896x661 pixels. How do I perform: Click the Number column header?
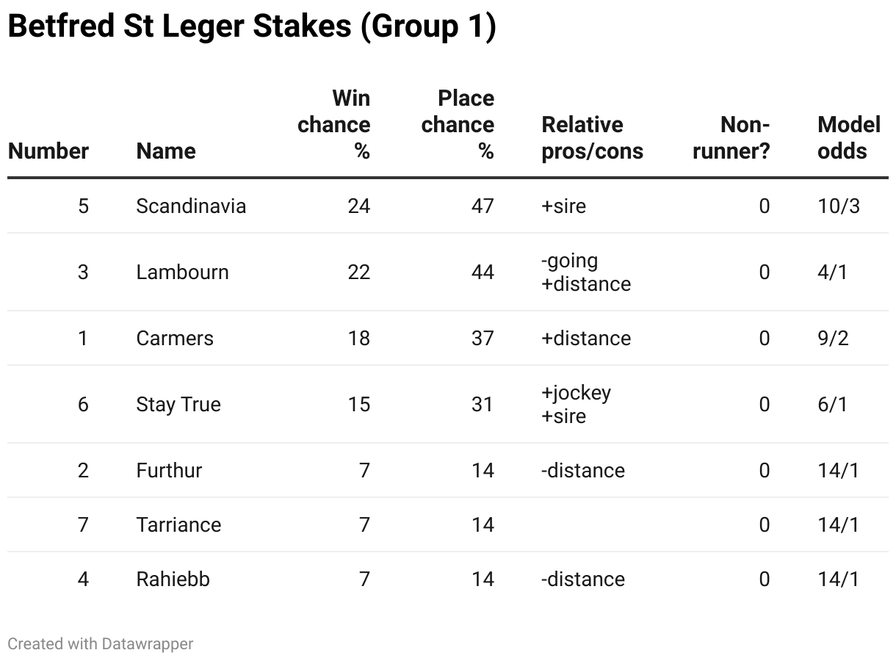[48, 151]
